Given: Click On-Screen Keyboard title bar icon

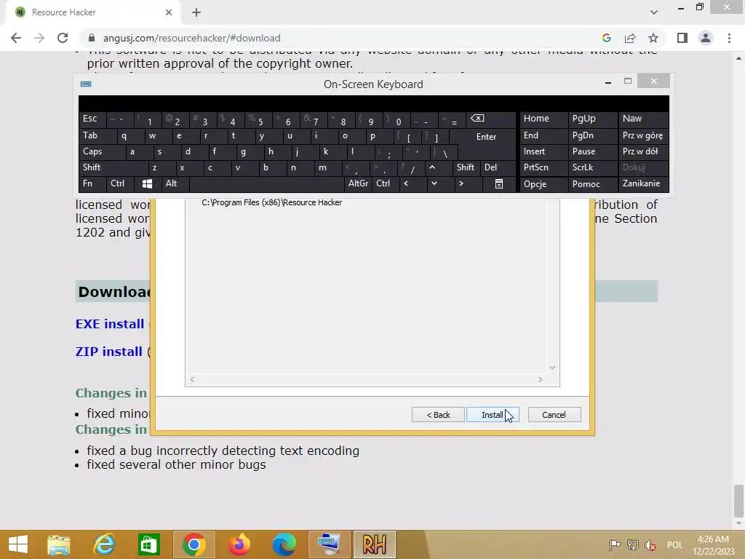Looking at the screenshot, I should (86, 84).
